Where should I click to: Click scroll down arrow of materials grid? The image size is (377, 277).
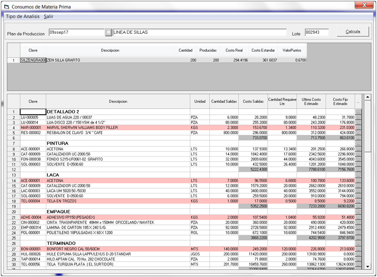pyautogui.click(x=367, y=266)
